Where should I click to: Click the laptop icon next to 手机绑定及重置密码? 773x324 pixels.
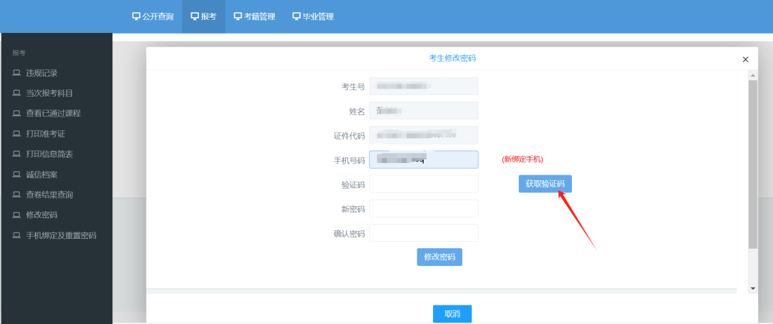[x=16, y=235]
